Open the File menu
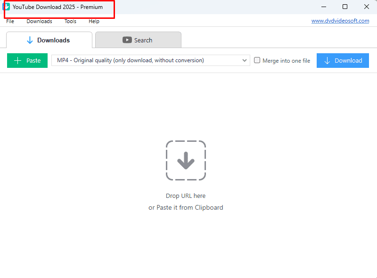This screenshot has height=278, width=377. click(x=10, y=21)
